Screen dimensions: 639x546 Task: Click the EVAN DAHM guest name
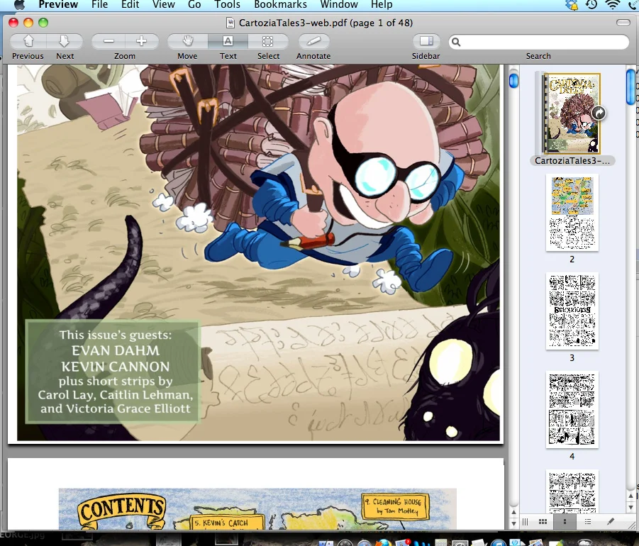(x=116, y=351)
